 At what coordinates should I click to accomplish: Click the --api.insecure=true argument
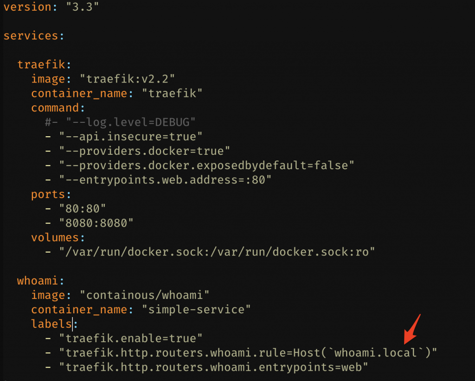[131, 136]
